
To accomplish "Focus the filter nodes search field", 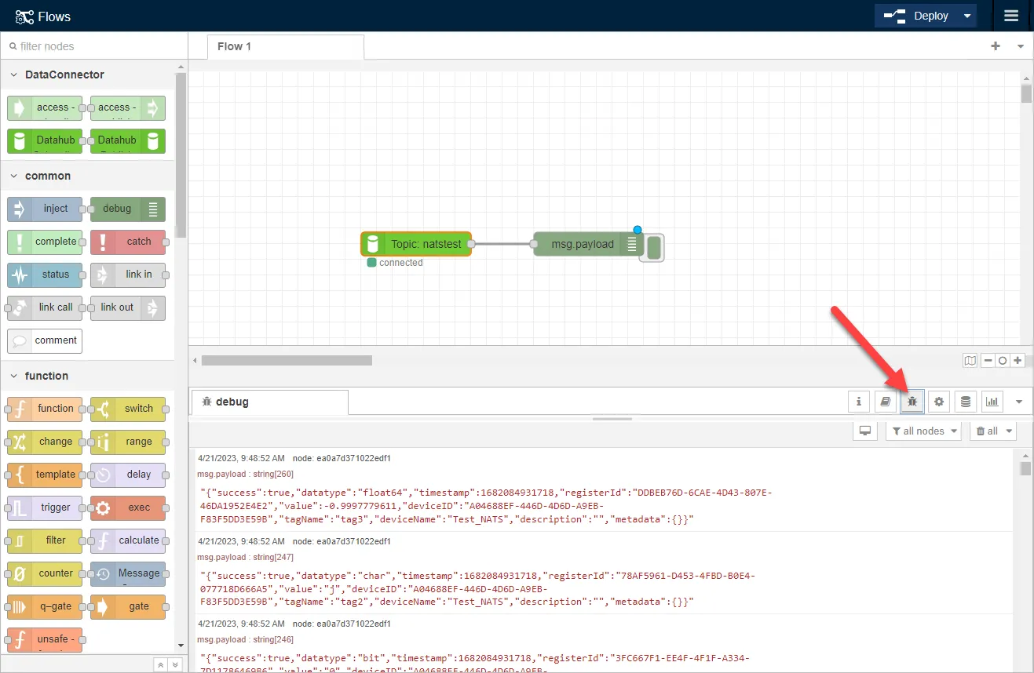I will (x=94, y=46).
